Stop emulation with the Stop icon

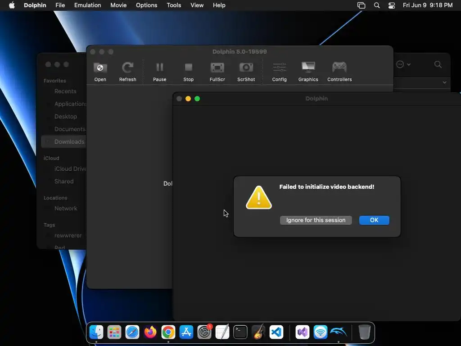coord(189,68)
